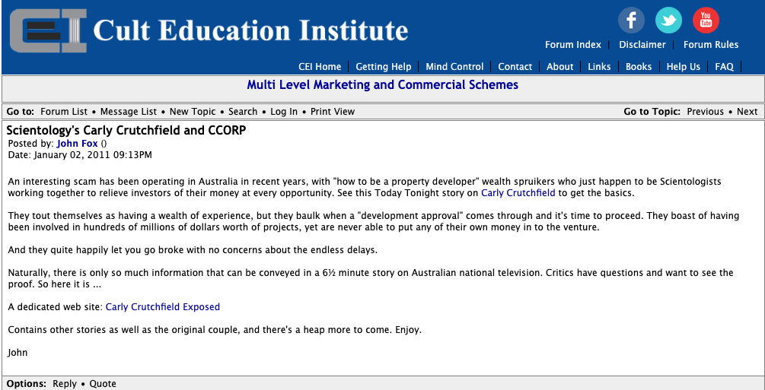Follow the Carly Crutchfield story link
Image resolution: width=765 pixels, height=390 pixels.
pyautogui.click(x=518, y=193)
